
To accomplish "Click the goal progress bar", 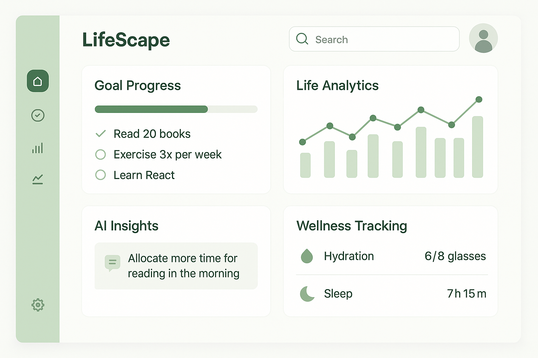I will 176,109.
